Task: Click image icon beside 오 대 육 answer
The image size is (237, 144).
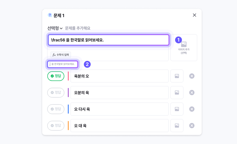Action: pyautogui.click(x=177, y=125)
